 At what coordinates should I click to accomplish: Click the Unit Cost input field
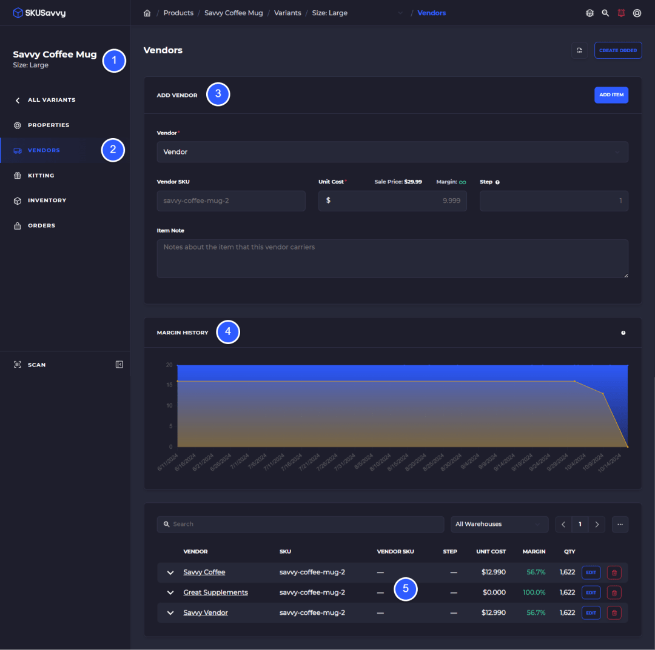click(392, 201)
